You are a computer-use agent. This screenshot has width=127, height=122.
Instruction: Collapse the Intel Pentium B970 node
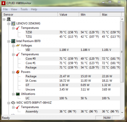click(x=9, y=41)
